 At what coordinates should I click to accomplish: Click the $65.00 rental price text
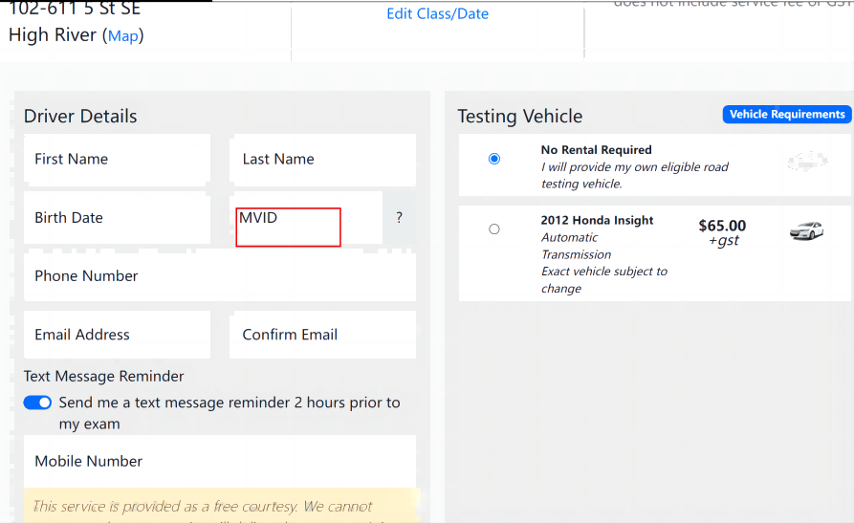[722, 227]
